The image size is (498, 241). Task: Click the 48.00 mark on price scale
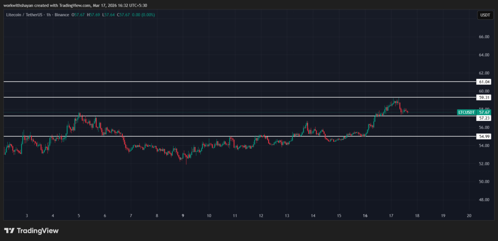484,200
